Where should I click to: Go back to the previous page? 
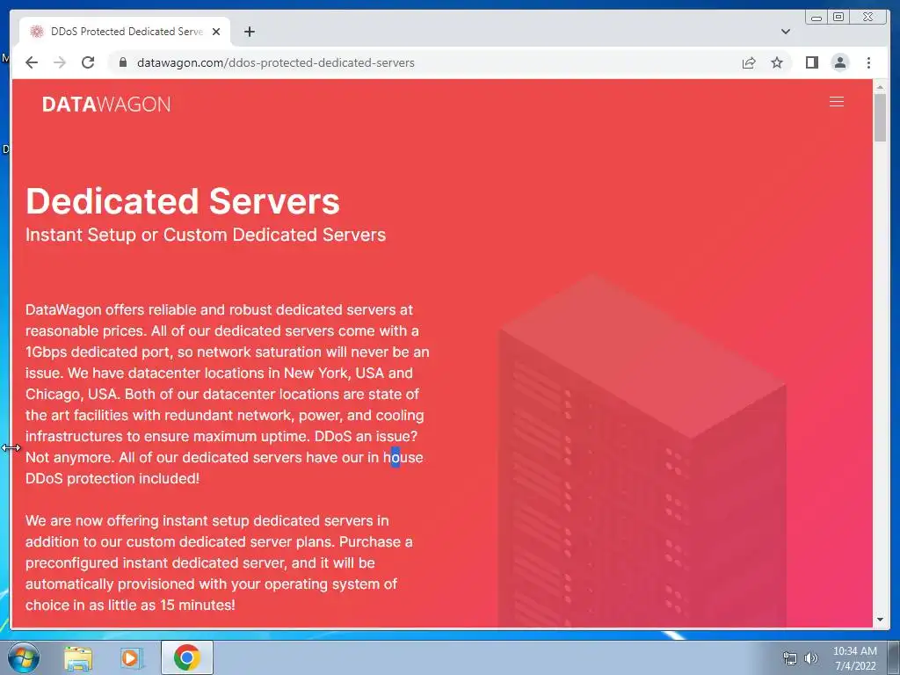pyautogui.click(x=32, y=62)
